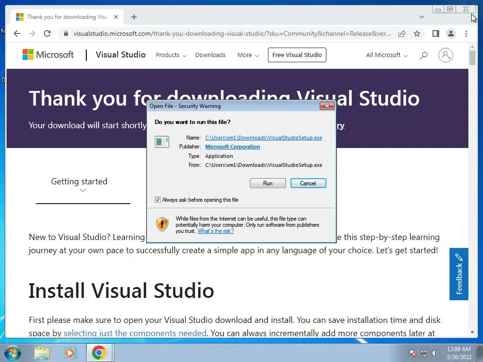The width and height of the screenshot is (483, 362).
Task: Close the Open File security warning dialog
Action: point(327,106)
